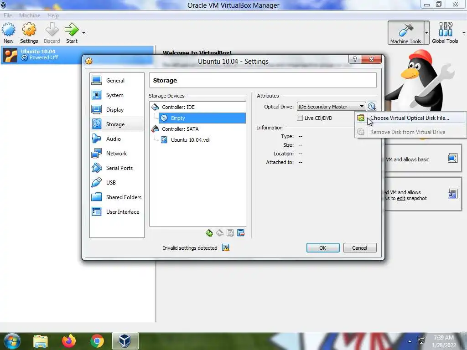Show hidden system tray icons
The height and width of the screenshot is (350, 467).
[x=410, y=341]
